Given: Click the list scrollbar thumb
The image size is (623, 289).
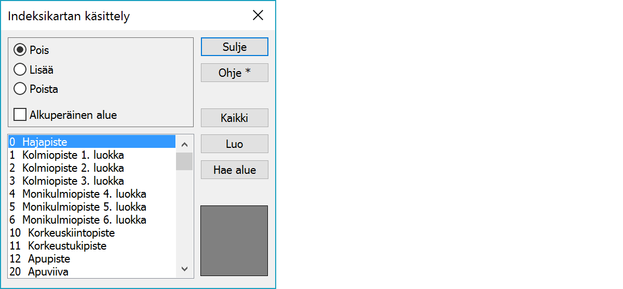Looking at the screenshot, I should pos(184,161).
